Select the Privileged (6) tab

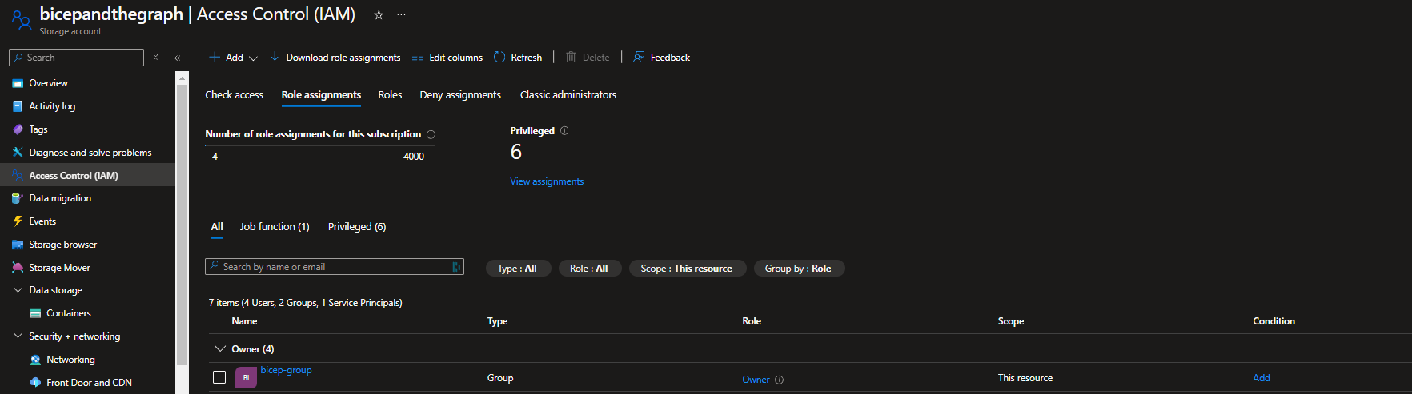(x=357, y=227)
